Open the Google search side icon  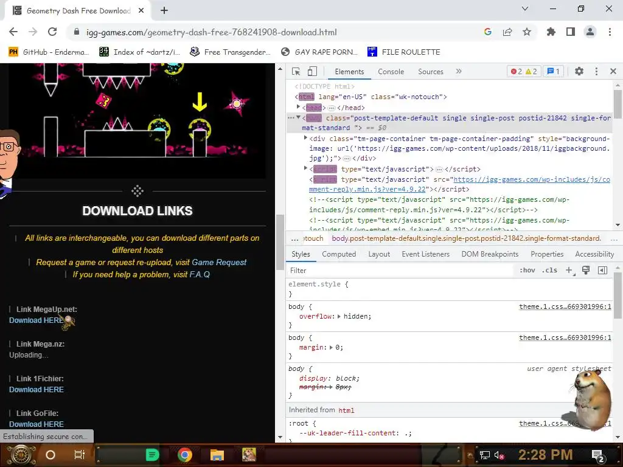[x=487, y=32]
